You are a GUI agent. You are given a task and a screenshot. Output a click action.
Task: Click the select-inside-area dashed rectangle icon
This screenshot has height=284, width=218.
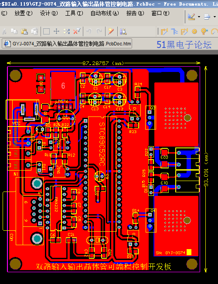[46, 31]
